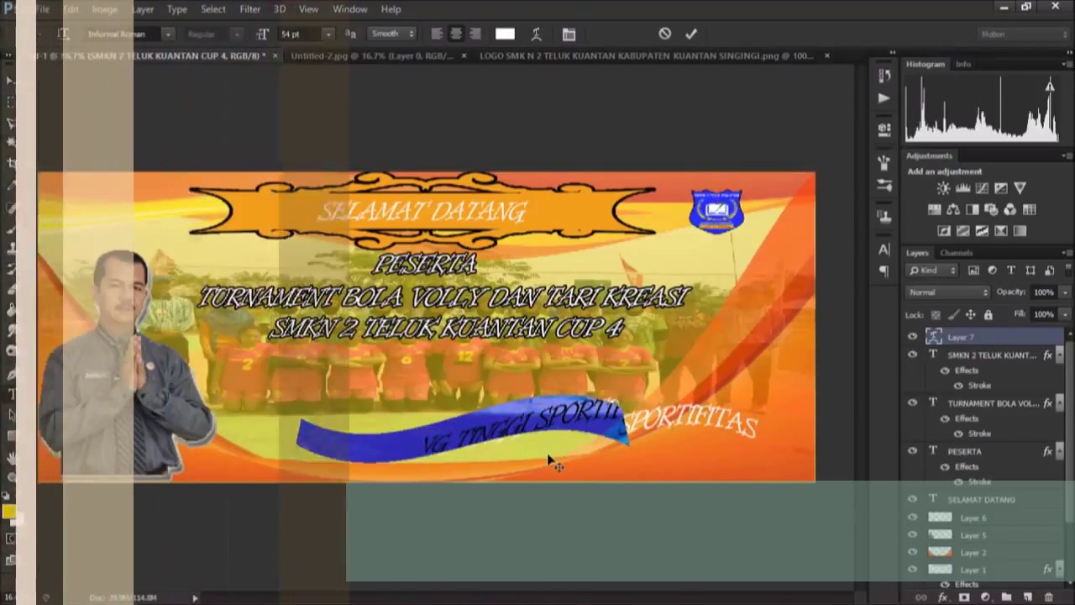Hide the Layer 2 layer

[x=912, y=552]
